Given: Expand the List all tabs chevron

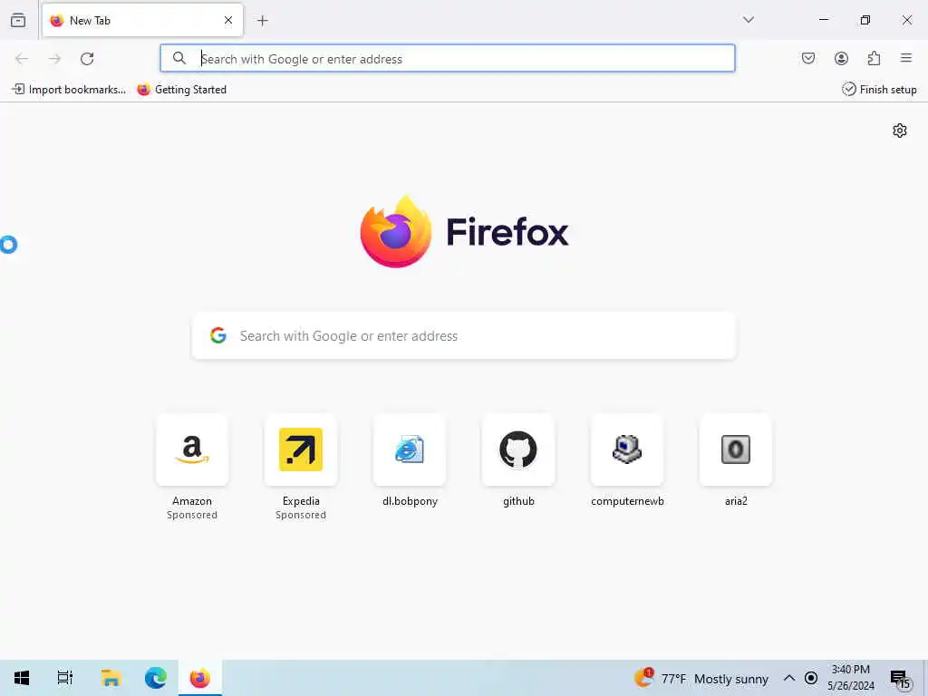Looking at the screenshot, I should point(749,20).
